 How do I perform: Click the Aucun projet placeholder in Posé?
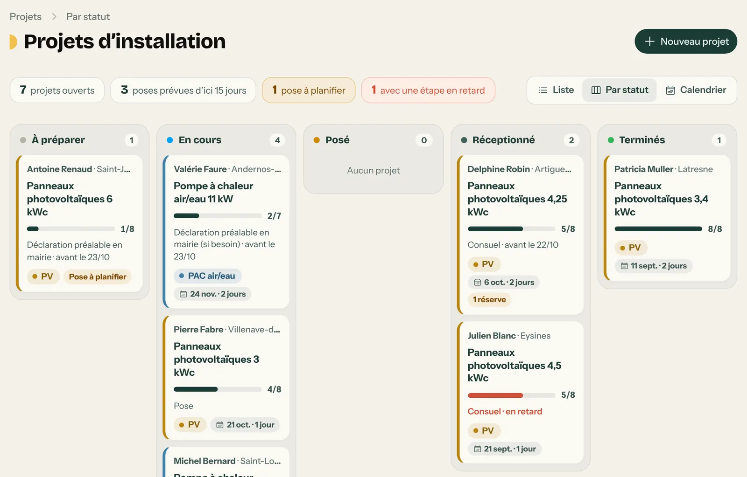pyautogui.click(x=373, y=170)
